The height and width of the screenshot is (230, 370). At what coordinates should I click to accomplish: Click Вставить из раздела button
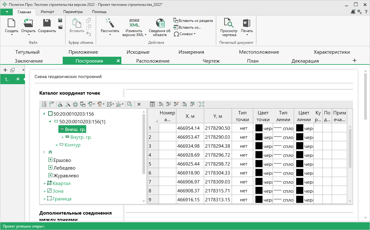(x=193, y=21)
